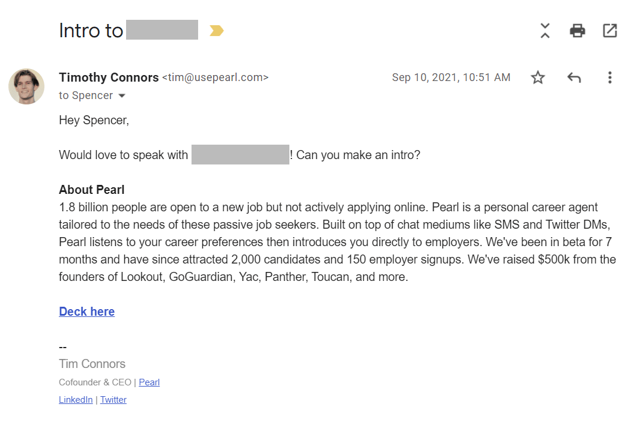Click Timothy Connors' profile photo

pyautogui.click(x=26, y=86)
